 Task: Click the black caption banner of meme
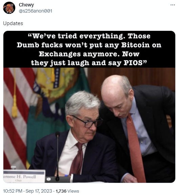(x=89, y=49)
